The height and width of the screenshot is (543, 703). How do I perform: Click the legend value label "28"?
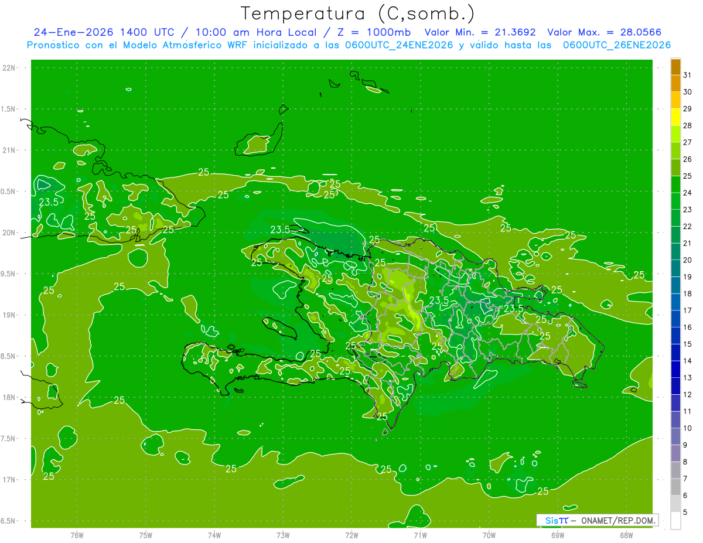coord(688,125)
